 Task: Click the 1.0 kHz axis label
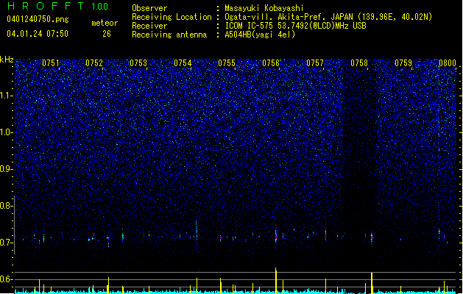point(7,132)
